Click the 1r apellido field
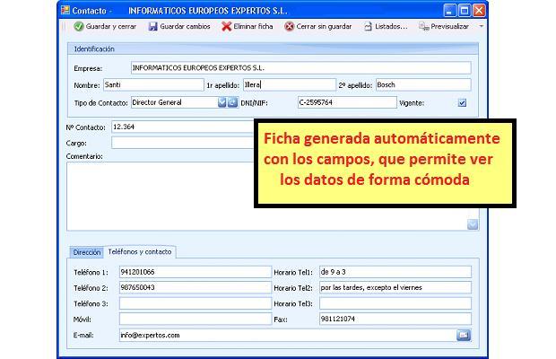 click(x=290, y=84)
